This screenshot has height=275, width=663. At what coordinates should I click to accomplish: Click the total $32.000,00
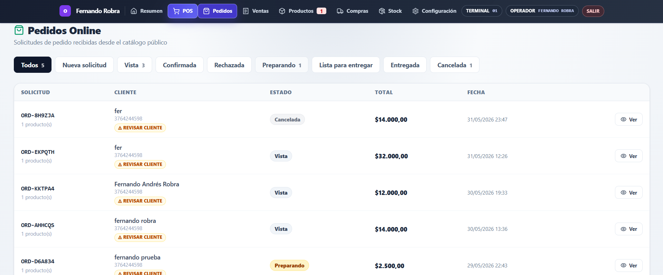[x=391, y=156]
